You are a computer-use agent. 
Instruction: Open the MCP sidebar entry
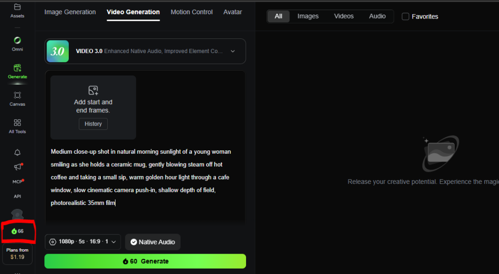[x=18, y=182]
